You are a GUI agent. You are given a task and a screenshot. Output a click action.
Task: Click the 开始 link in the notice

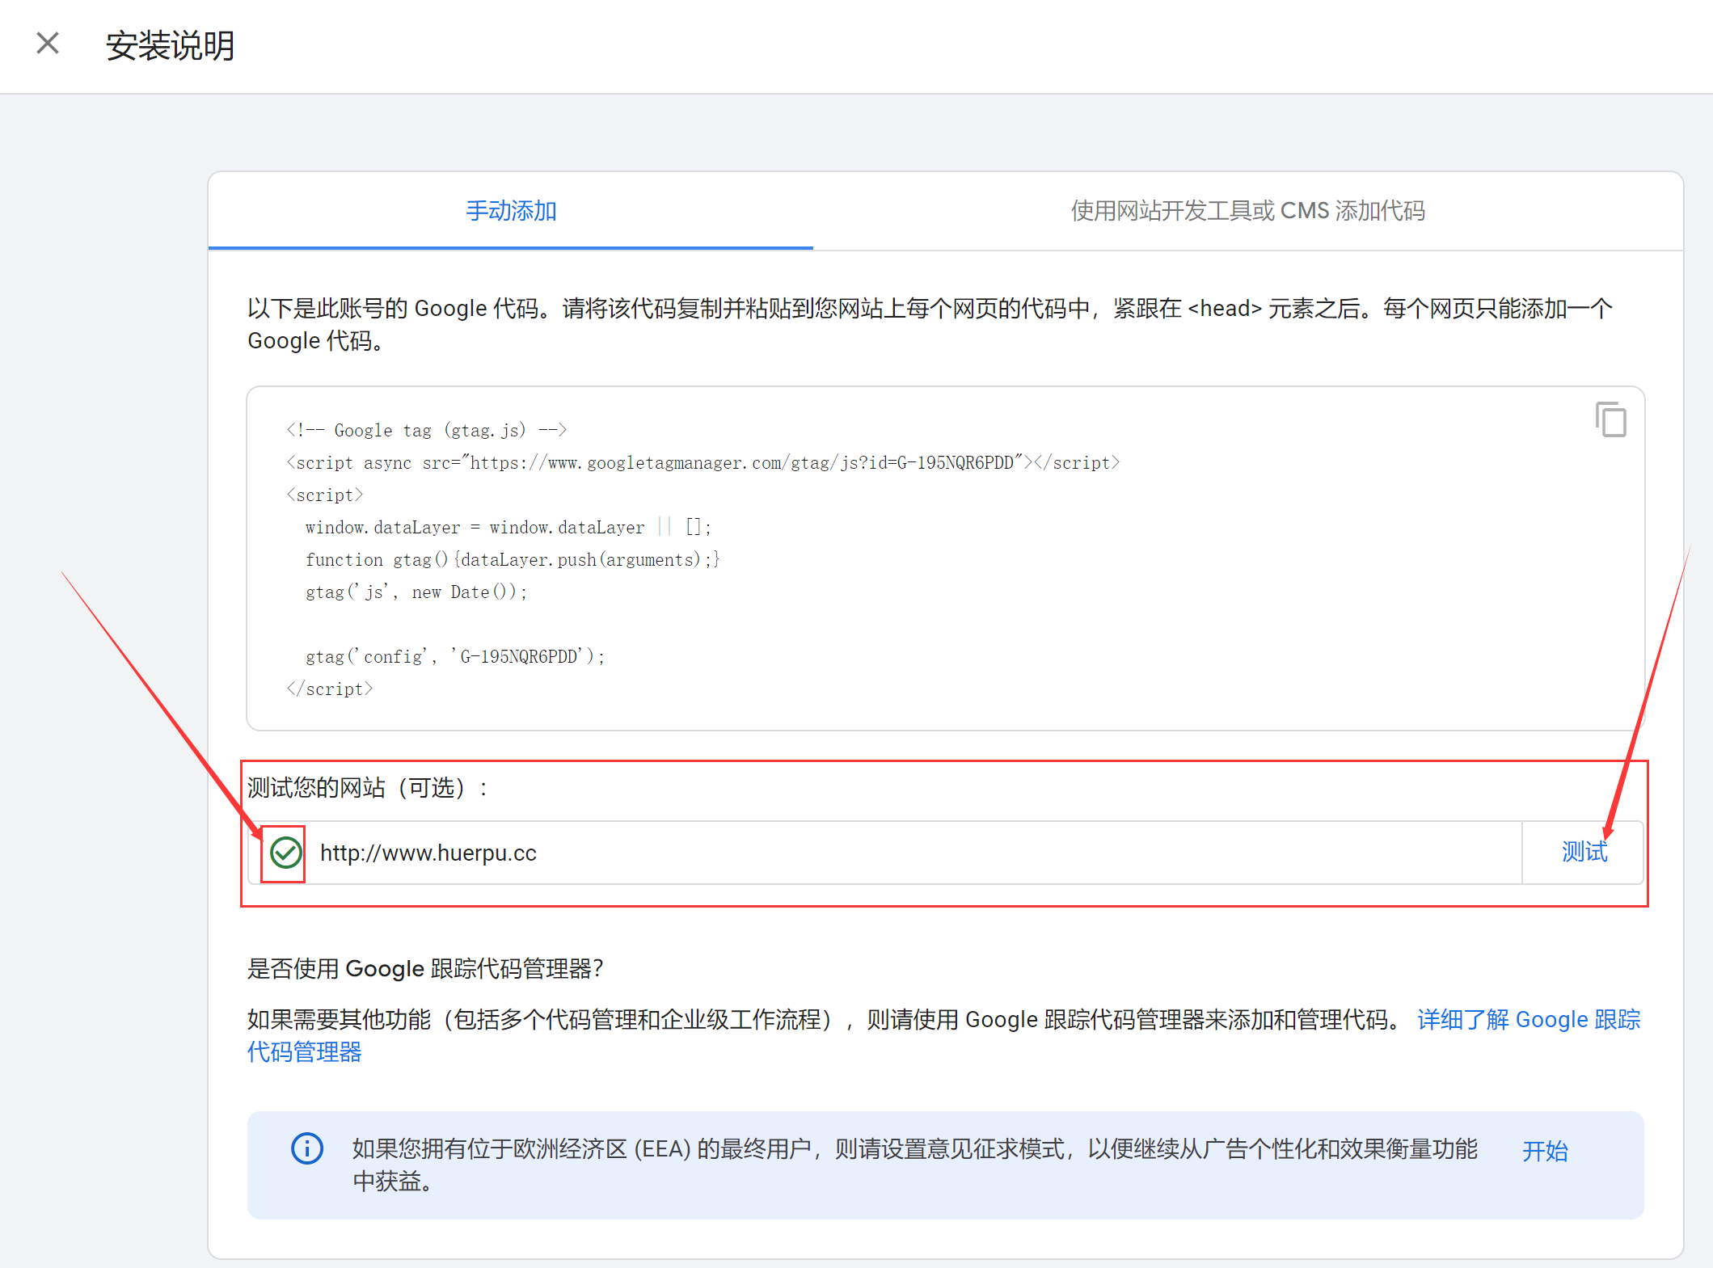click(x=1544, y=1151)
